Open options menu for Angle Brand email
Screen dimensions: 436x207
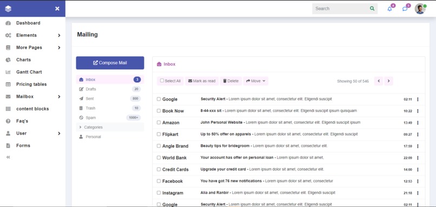418,146
